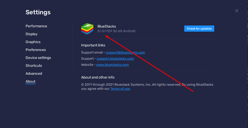Select the About section
The height and width of the screenshot is (128, 248).
(x=30, y=82)
